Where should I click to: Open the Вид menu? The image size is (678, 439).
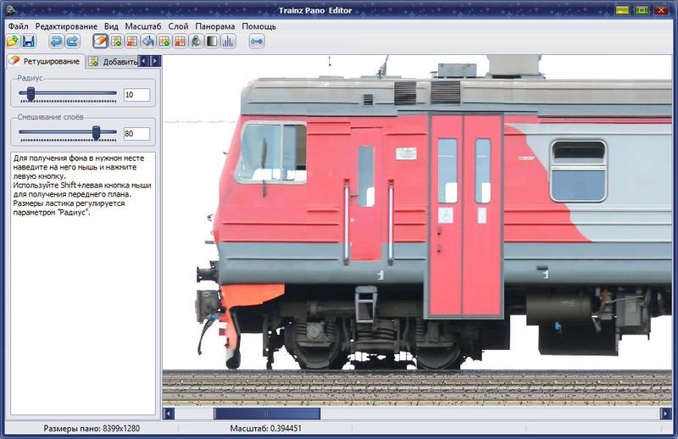111,26
